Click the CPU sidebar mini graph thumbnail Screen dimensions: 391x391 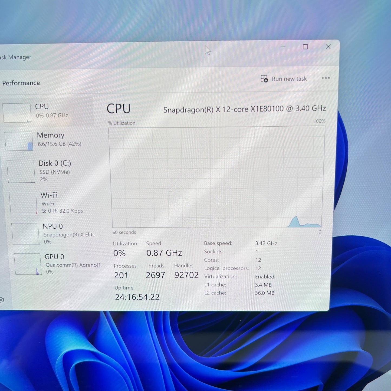tap(17, 112)
